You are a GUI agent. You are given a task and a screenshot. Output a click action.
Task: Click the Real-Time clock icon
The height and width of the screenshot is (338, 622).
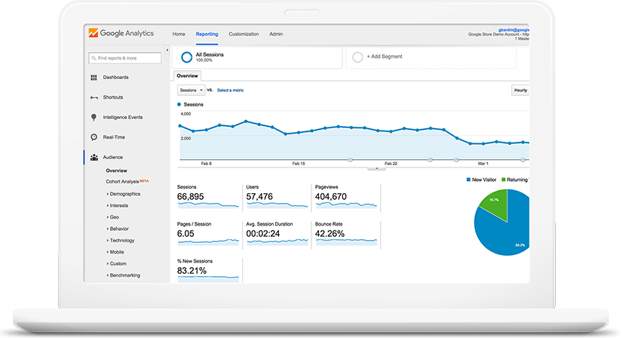point(93,137)
